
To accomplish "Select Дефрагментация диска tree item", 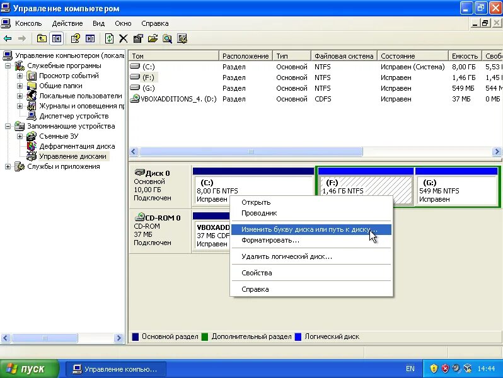I will point(77,146).
